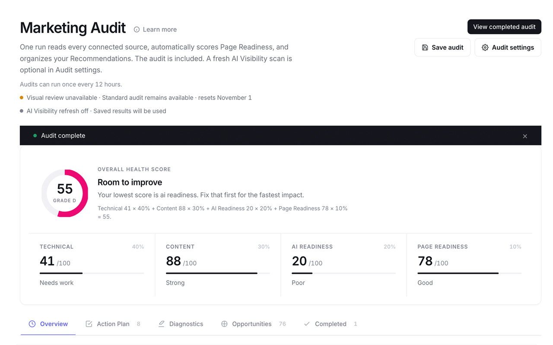Click the Page Readiness score value 78
The height and width of the screenshot is (345, 553).
tap(425, 261)
